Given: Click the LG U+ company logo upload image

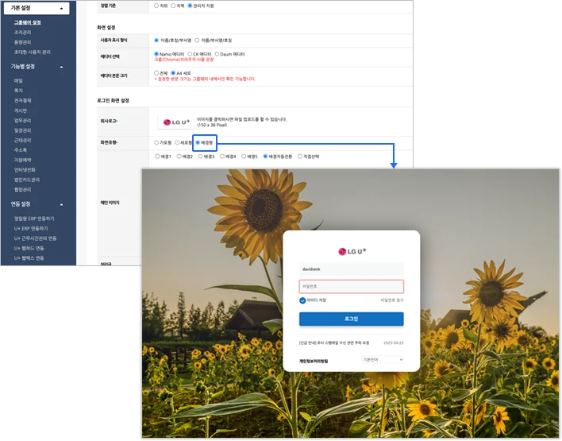Looking at the screenshot, I should 177,122.
